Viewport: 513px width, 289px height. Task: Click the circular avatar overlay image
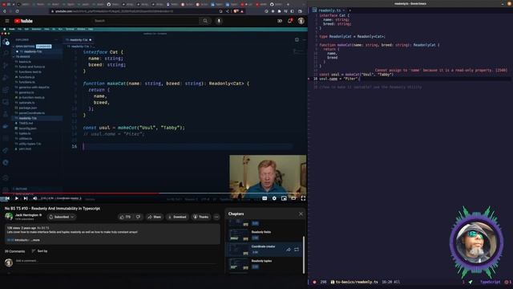(476, 242)
